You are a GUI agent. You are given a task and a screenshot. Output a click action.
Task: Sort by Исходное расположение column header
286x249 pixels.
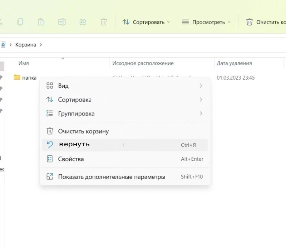click(143, 63)
